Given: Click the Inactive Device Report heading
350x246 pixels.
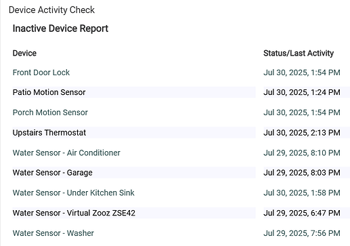Looking at the screenshot, I should coord(60,28).
